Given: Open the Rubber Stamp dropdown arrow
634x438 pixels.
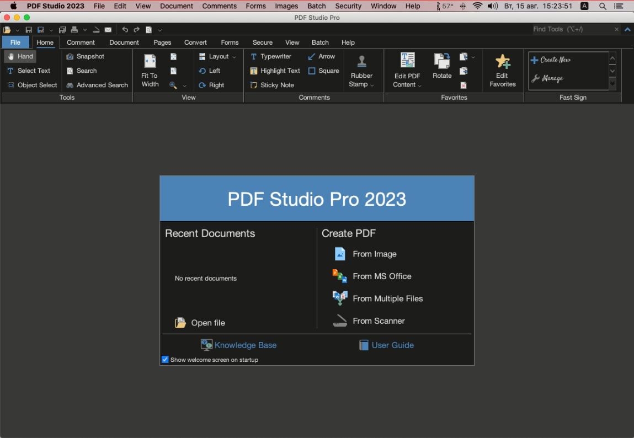Looking at the screenshot, I should pyautogui.click(x=372, y=85).
